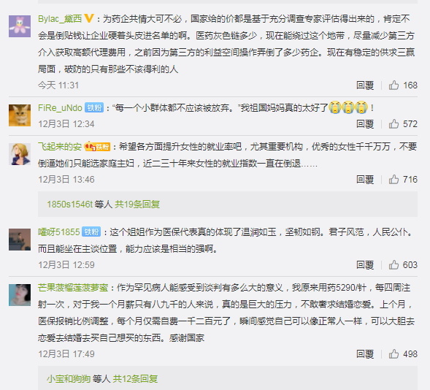The image size is (430, 390).
Task: Click the yellow V verified badge
Action: click(x=89, y=19)
